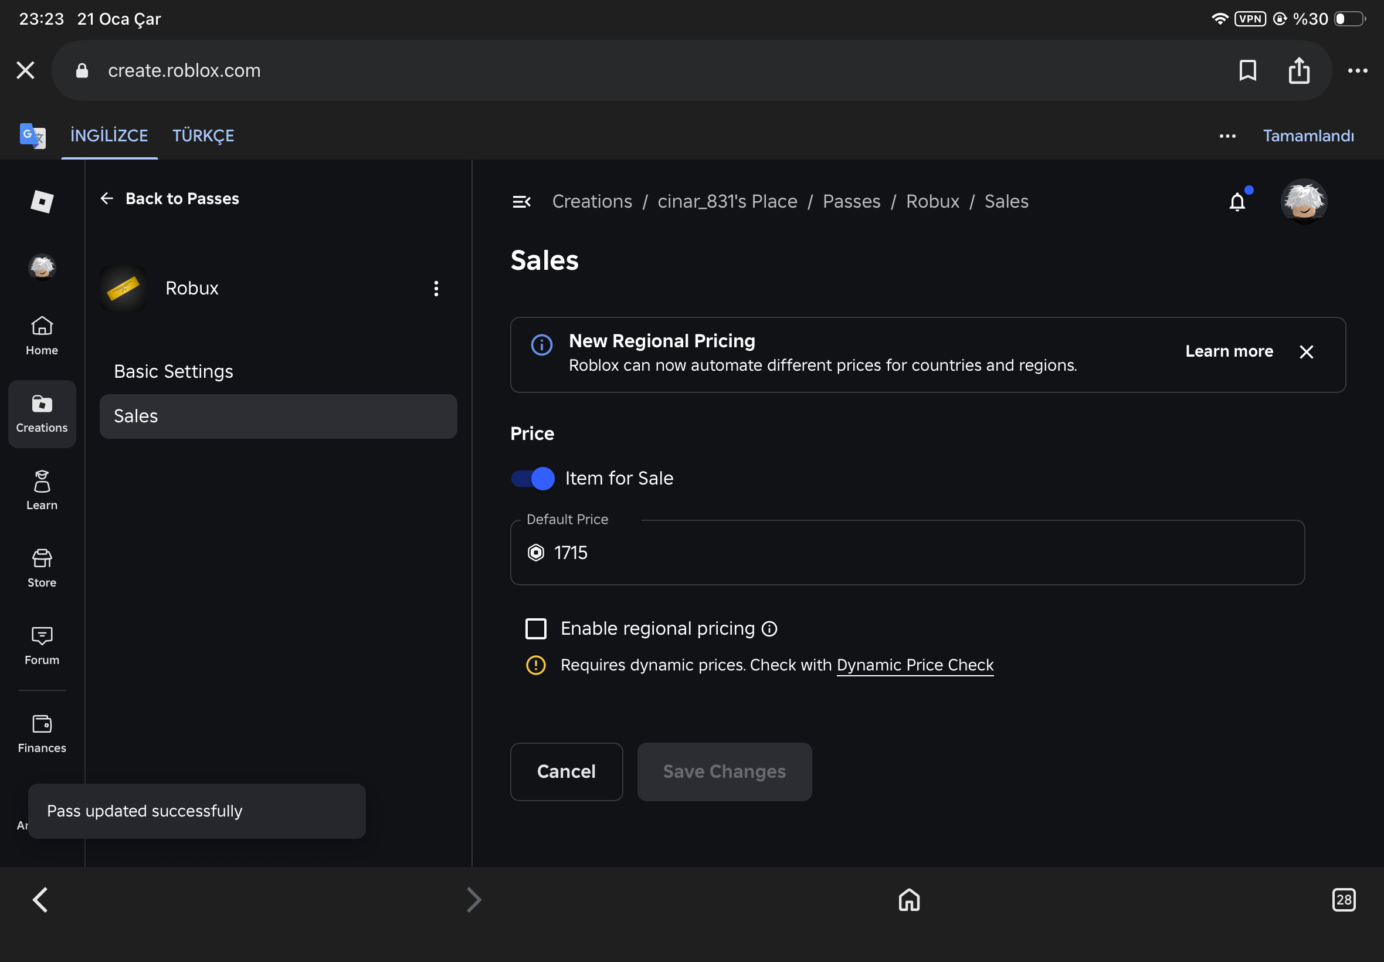This screenshot has height=962, width=1384.
Task: Click Creations in the breadcrumb
Action: coord(592,201)
